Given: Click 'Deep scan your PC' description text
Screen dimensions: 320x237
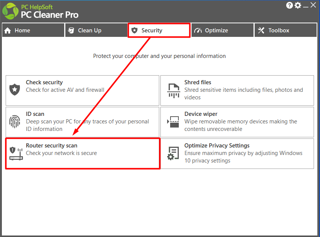Looking at the screenshot, I should pos(88,125).
